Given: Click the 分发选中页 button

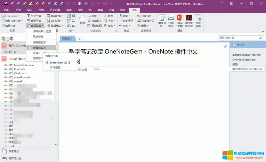Looking at the screenshot, I should click(146, 21).
